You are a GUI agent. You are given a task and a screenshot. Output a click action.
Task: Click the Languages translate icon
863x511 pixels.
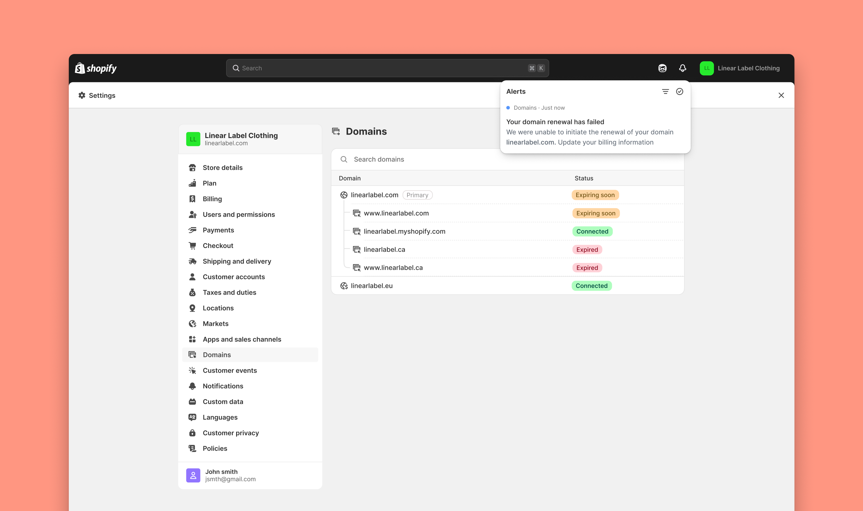pyautogui.click(x=192, y=417)
